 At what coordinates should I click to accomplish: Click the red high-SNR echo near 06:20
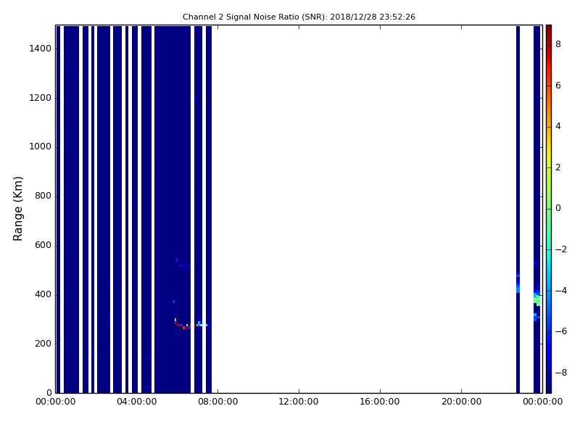(x=185, y=328)
